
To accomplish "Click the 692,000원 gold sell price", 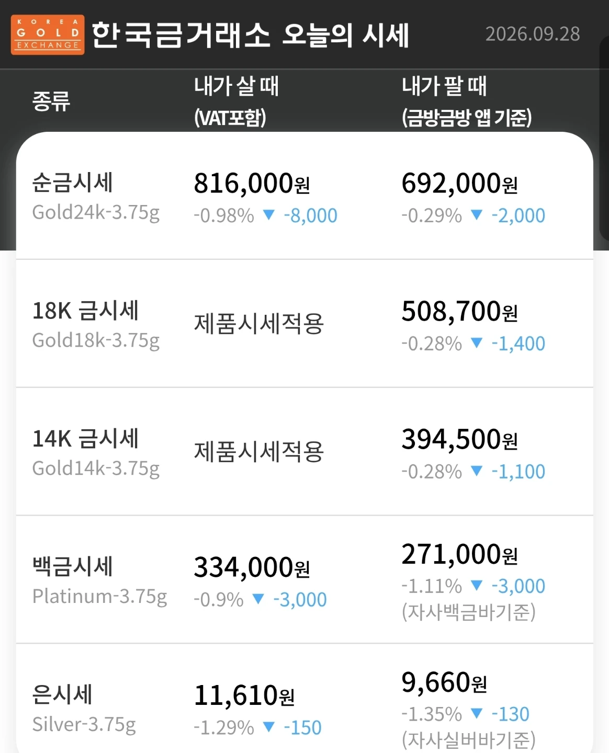I will pyautogui.click(x=460, y=184).
